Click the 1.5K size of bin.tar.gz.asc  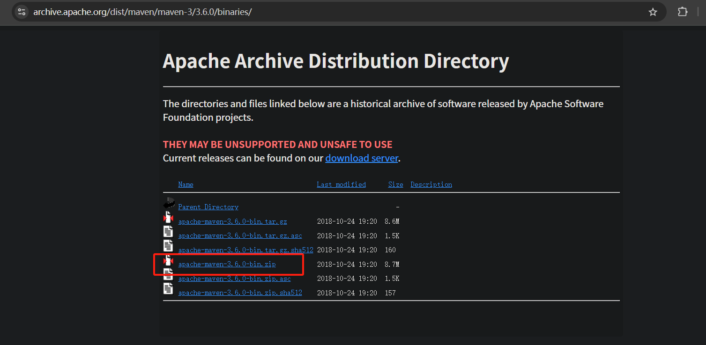click(392, 236)
